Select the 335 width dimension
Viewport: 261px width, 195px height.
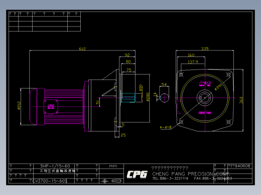(x=205, y=48)
